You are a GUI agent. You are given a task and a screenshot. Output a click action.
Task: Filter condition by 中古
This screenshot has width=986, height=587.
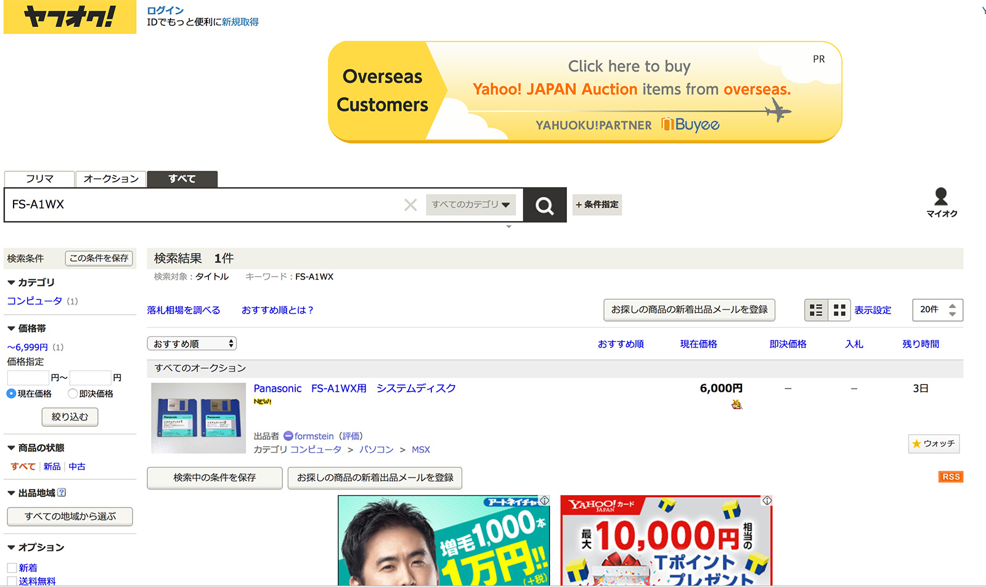(x=77, y=467)
